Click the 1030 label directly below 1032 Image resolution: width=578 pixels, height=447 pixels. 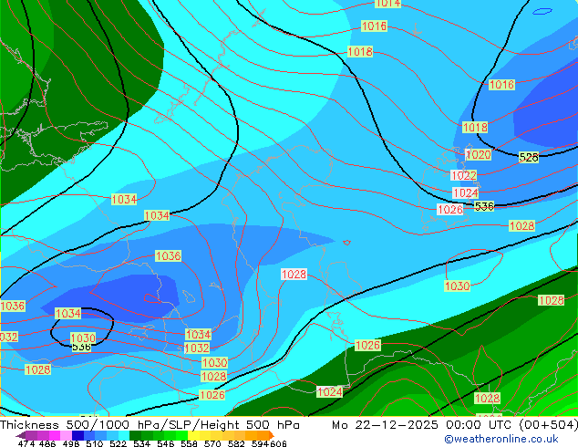[x=214, y=362]
